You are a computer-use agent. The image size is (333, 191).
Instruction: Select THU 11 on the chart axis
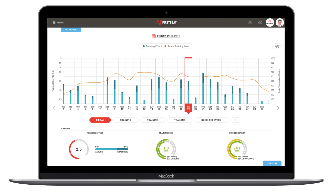(x=129, y=108)
